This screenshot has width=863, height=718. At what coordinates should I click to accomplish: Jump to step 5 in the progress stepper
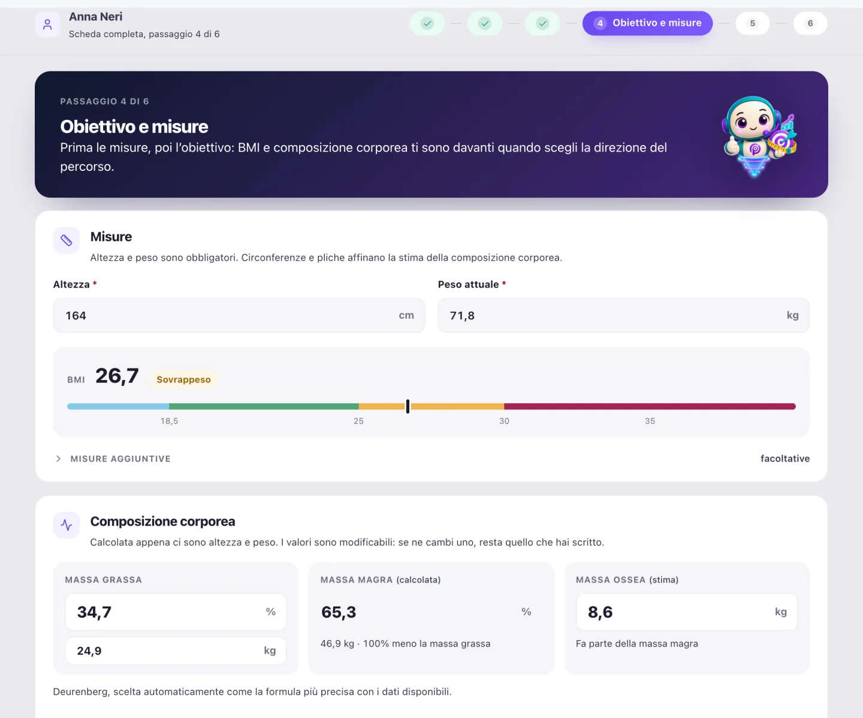[x=753, y=23]
